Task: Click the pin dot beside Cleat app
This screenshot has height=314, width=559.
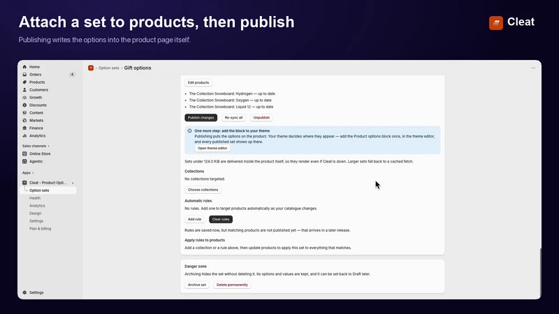Action: 73,183
